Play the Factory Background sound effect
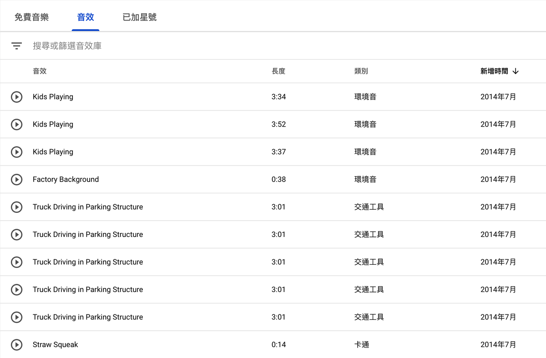Image resolution: width=546 pixels, height=358 pixels. point(16,179)
